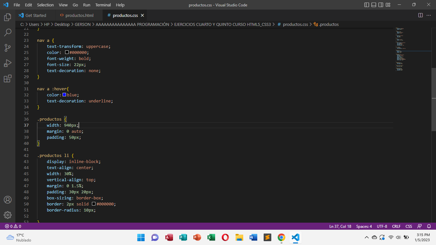Click CRLF end of line setting
This screenshot has width=436, height=245.
click(x=396, y=226)
